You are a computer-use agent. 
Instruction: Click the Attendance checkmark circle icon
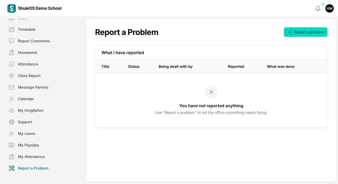12,64
